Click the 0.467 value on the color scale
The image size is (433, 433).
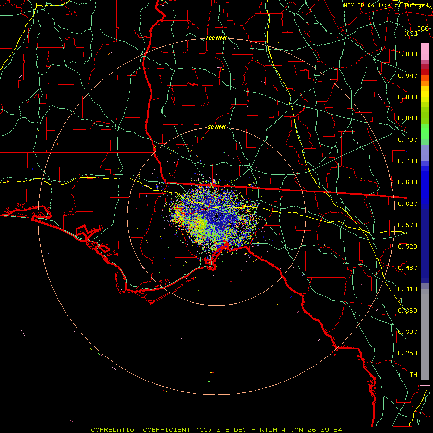click(408, 268)
